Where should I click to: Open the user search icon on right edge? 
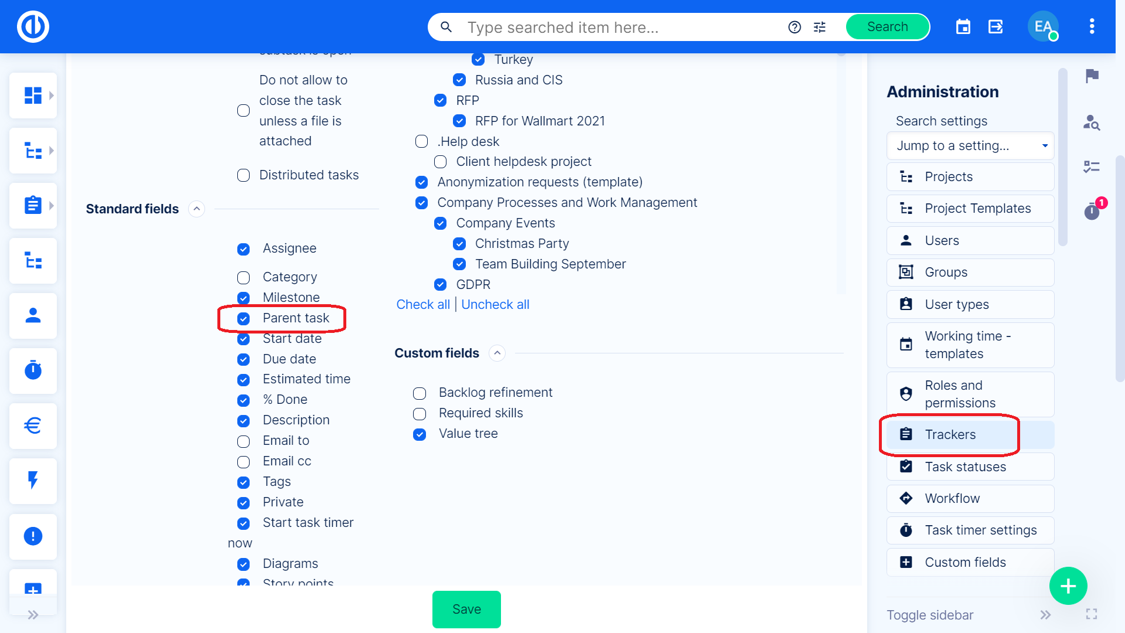1092,123
